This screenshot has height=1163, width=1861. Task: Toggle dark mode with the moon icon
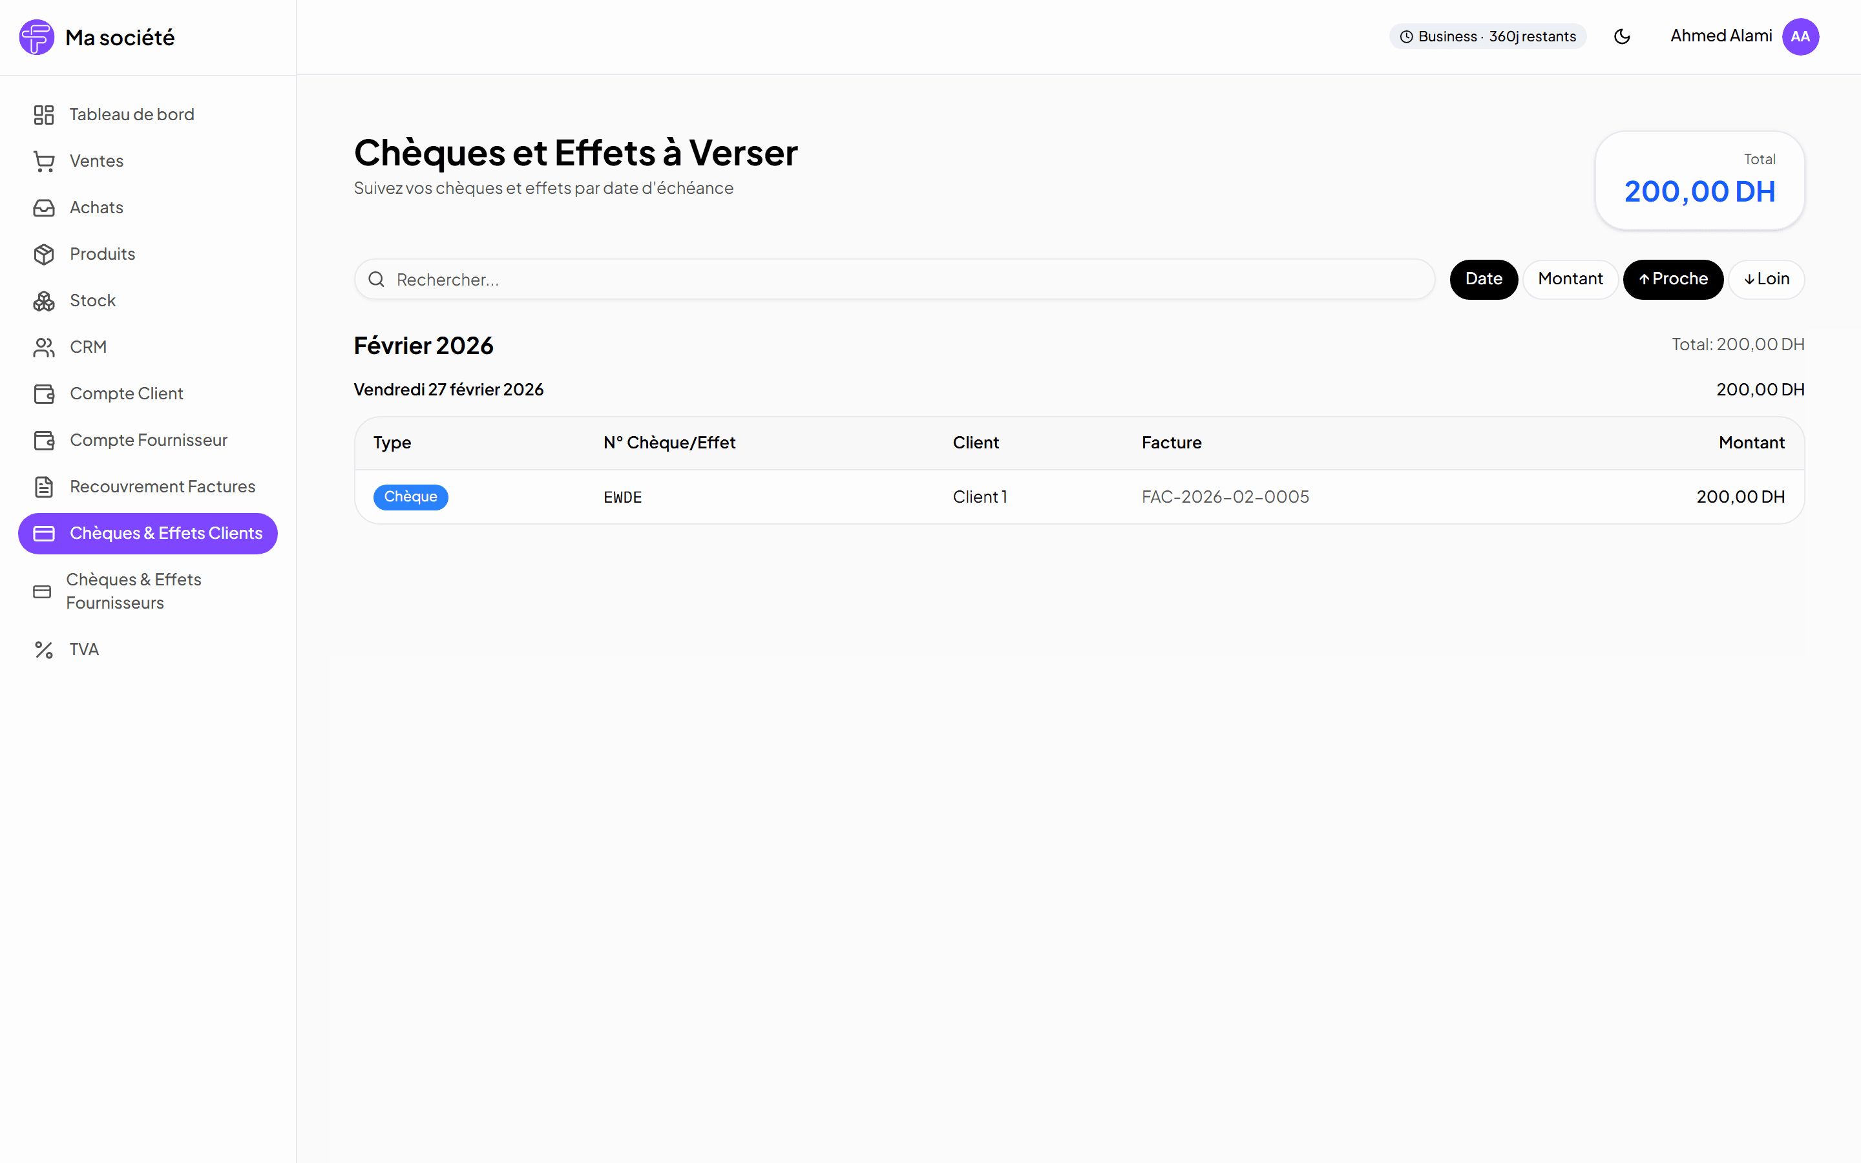pos(1622,37)
